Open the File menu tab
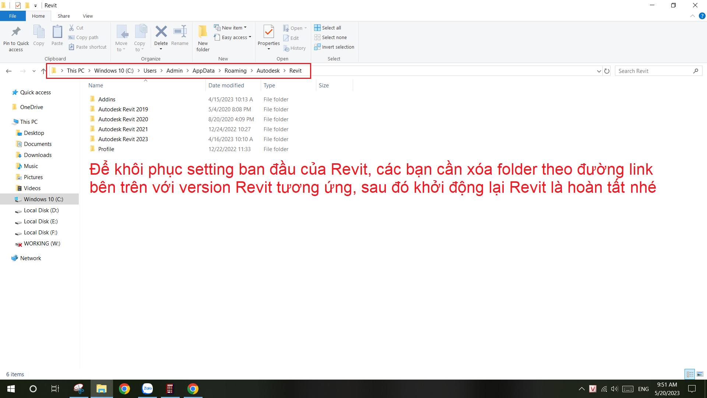The image size is (707, 398). [13, 16]
